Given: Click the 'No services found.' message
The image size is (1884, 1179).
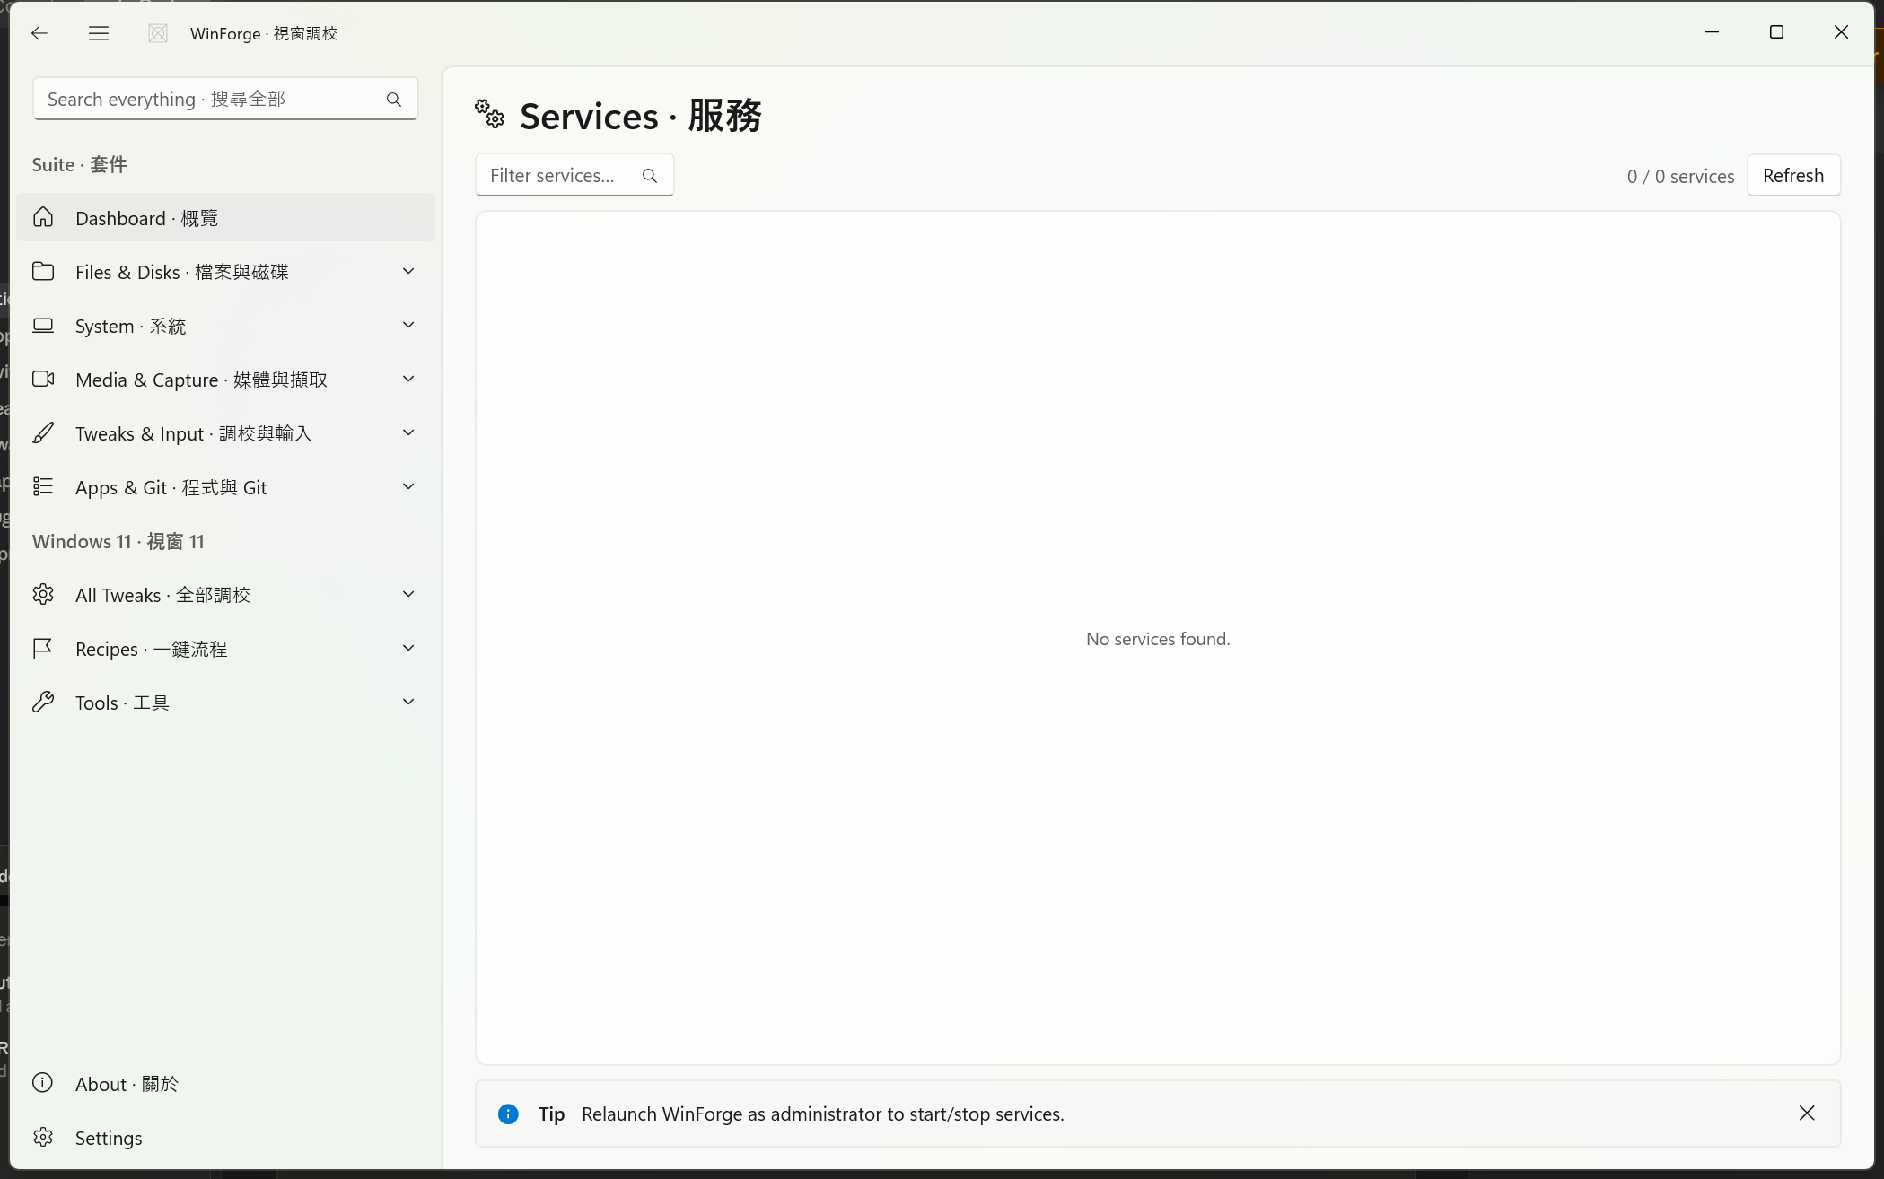Looking at the screenshot, I should point(1158,639).
